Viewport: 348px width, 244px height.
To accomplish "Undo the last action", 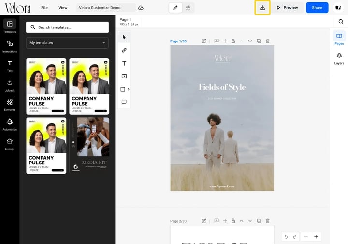I will click(x=286, y=237).
